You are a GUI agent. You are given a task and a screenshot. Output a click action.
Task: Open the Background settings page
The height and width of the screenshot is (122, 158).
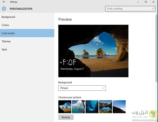point(8,17)
